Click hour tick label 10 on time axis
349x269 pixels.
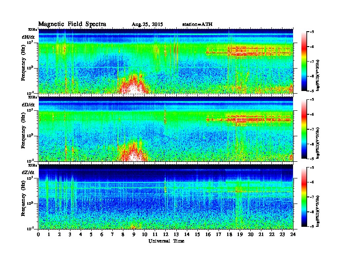(x=145, y=234)
